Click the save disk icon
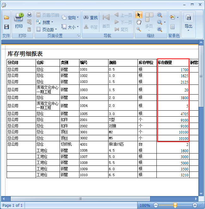Screen dimensions: 205x209 tap(6, 27)
